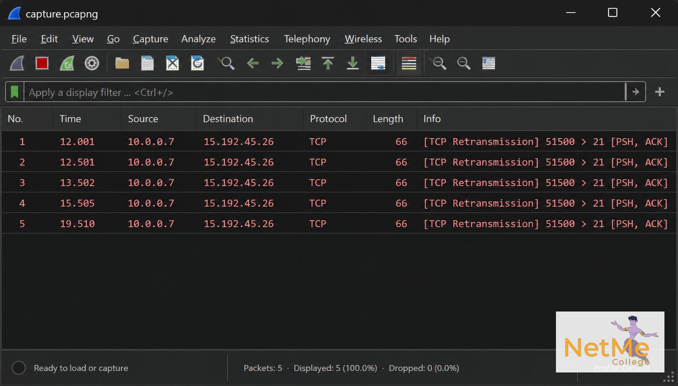
Task: Add a display filter button plus
Action: [x=660, y=92]
